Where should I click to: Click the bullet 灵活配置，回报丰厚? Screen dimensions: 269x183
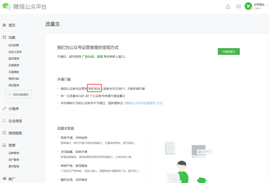tap(74, 152)
